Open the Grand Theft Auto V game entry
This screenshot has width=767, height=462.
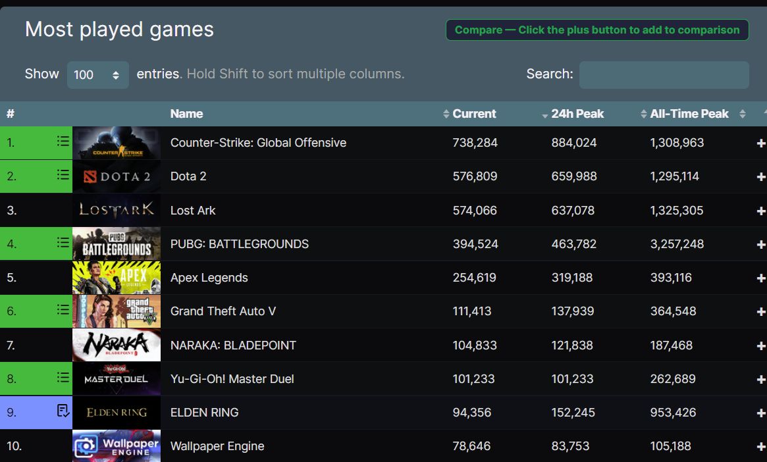(224, 310)
